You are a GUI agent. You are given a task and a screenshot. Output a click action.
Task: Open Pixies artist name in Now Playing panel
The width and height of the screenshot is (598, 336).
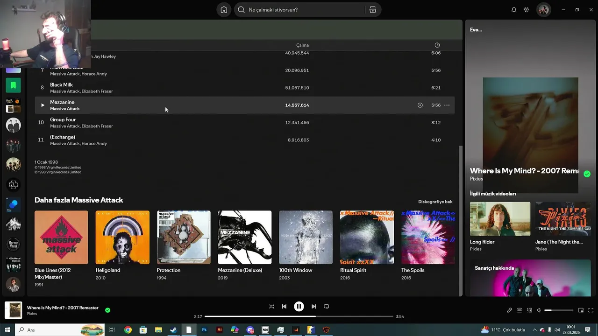point(477,179)
